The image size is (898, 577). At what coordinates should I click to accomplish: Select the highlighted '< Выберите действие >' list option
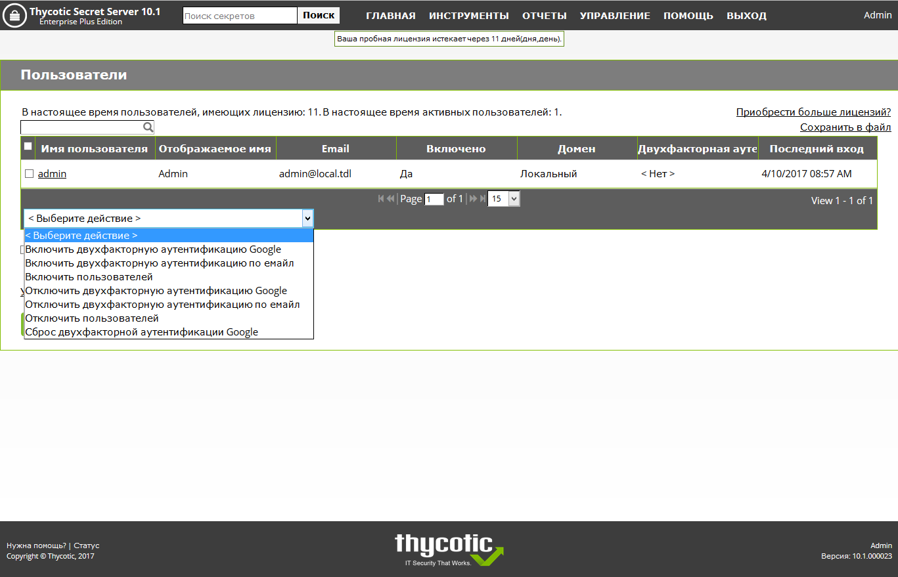click(169, 236)
